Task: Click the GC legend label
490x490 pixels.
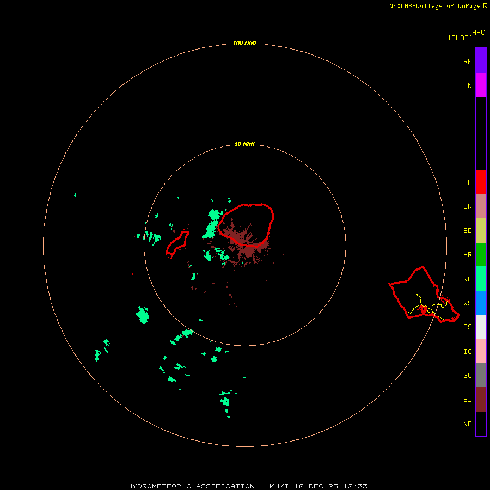Action: (468, 376)
